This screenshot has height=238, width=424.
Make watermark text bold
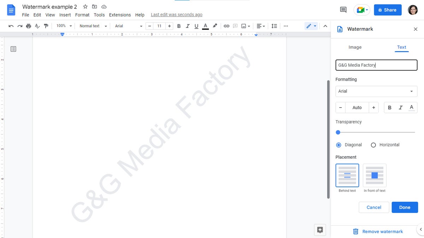tap(390, 108)
